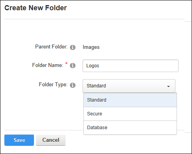The height and width of the screenshot is (154, 192).
Task: Click the Logos text inside the name field
Action: click(x=92, y=66)
